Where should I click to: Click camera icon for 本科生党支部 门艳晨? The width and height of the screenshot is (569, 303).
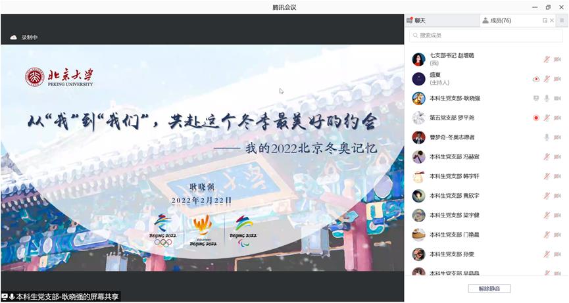click(x=557, y=235)
